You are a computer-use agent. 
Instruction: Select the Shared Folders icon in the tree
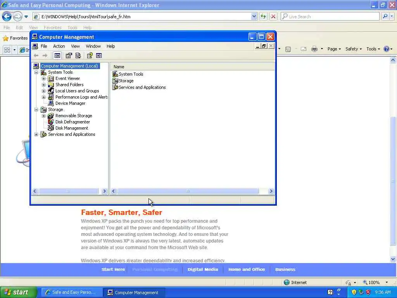51,85
